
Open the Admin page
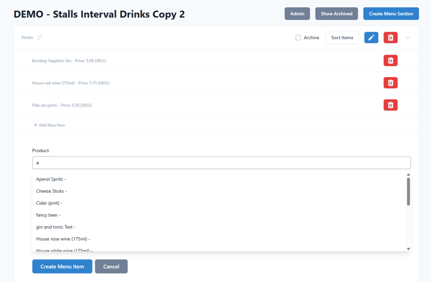297,13
